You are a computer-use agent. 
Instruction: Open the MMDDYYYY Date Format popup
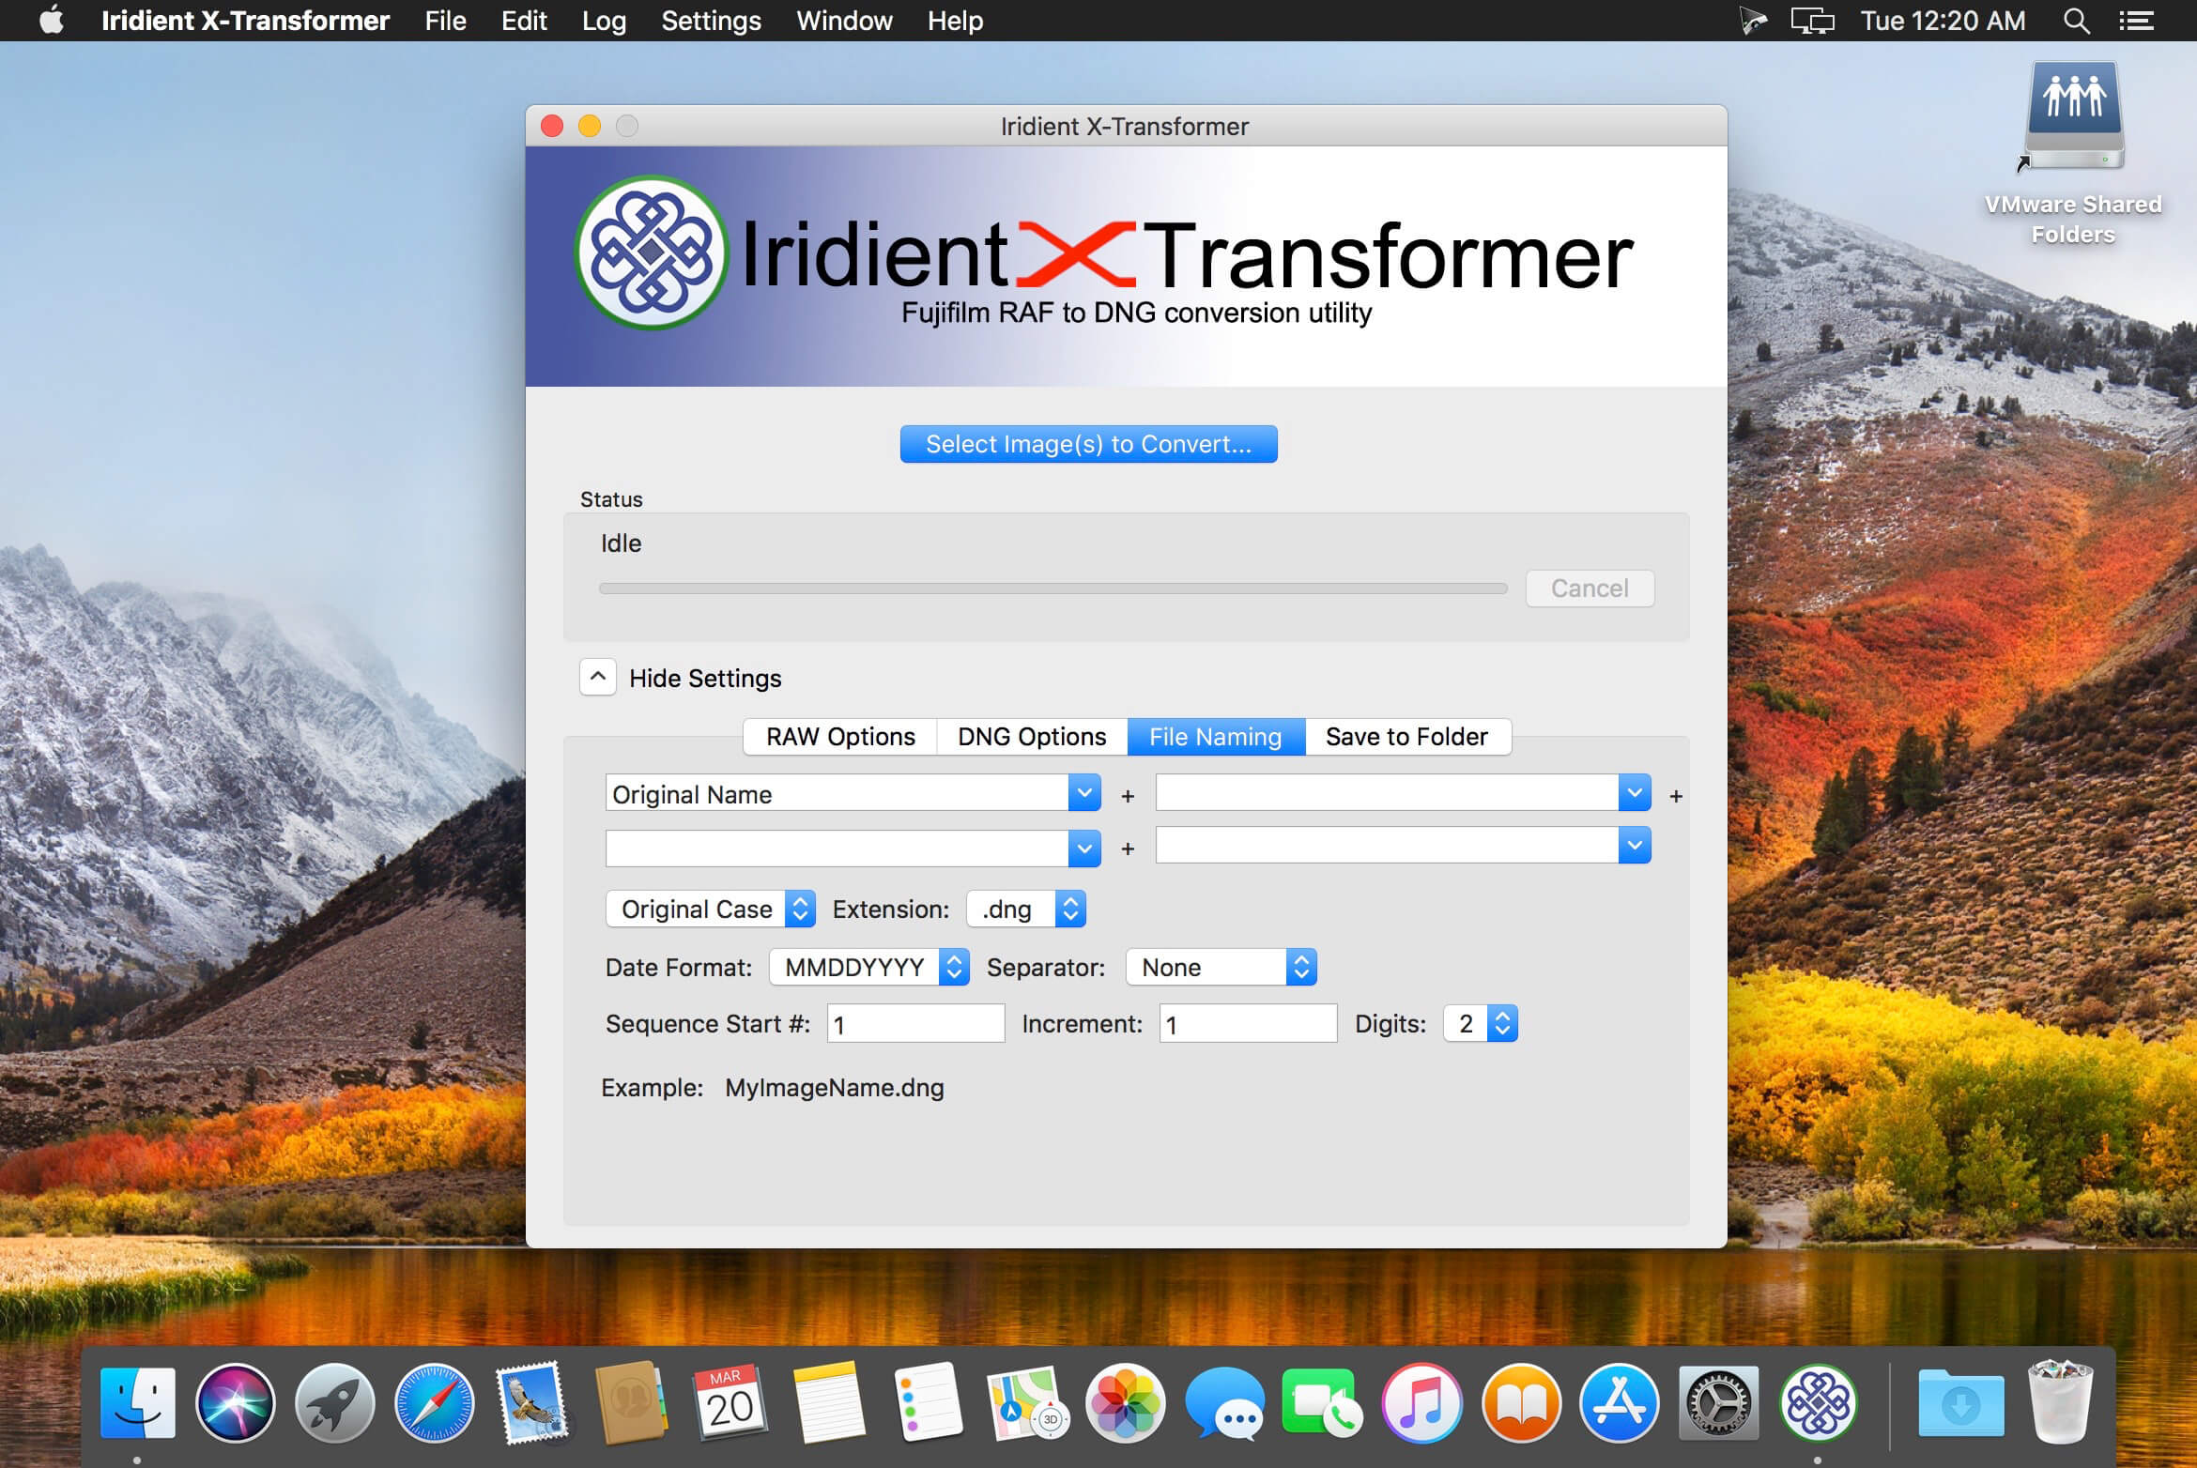point(869,967)
